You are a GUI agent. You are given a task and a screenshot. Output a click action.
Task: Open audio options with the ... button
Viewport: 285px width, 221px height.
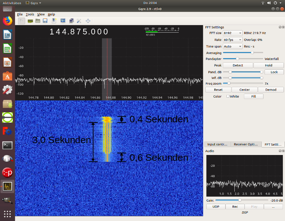coord(273,207)
